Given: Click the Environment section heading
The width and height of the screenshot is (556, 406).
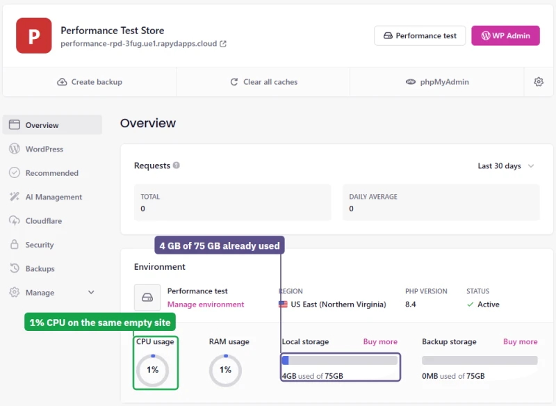Looking at the screenshot, I should point(160,267).
